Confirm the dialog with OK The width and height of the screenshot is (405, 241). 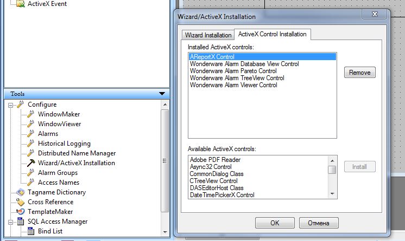coord(275,223)
